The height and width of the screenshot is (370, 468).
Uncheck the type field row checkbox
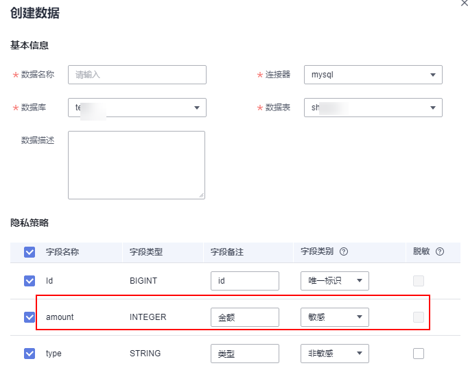point(30,354)
